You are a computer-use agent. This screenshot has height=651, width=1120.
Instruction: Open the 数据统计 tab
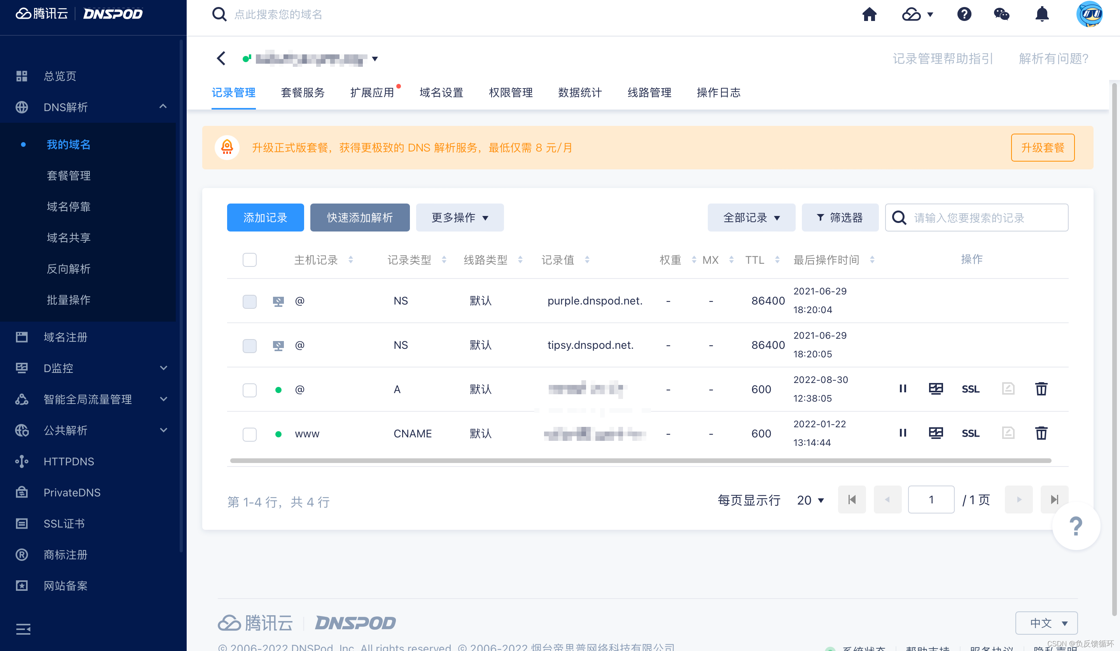[x=579, y=93]
